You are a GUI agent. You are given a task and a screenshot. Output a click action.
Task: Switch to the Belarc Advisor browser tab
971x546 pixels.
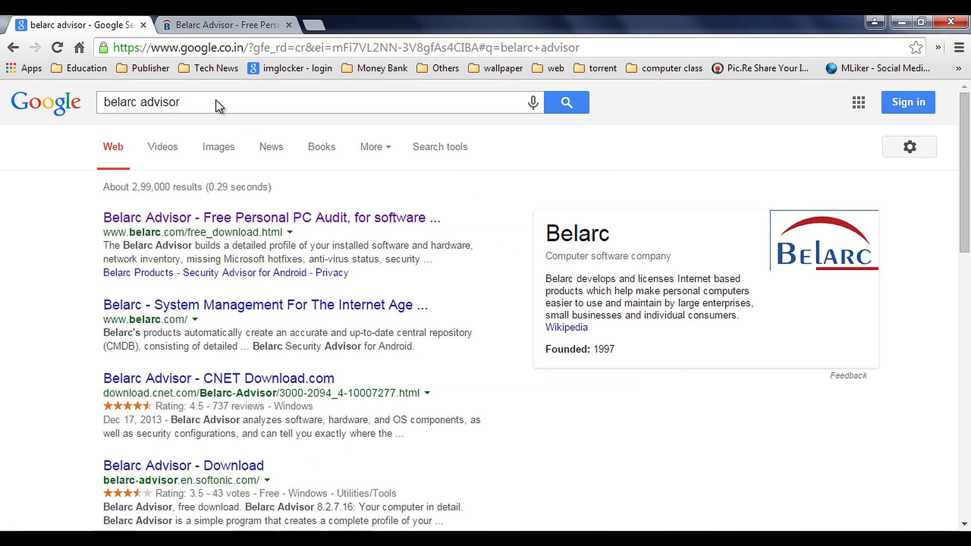tap(227, 25)
